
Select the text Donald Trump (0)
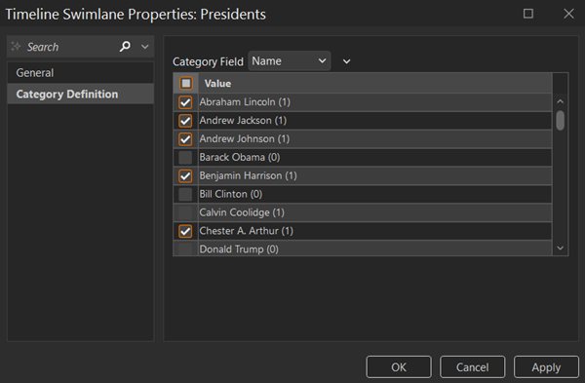239,249
